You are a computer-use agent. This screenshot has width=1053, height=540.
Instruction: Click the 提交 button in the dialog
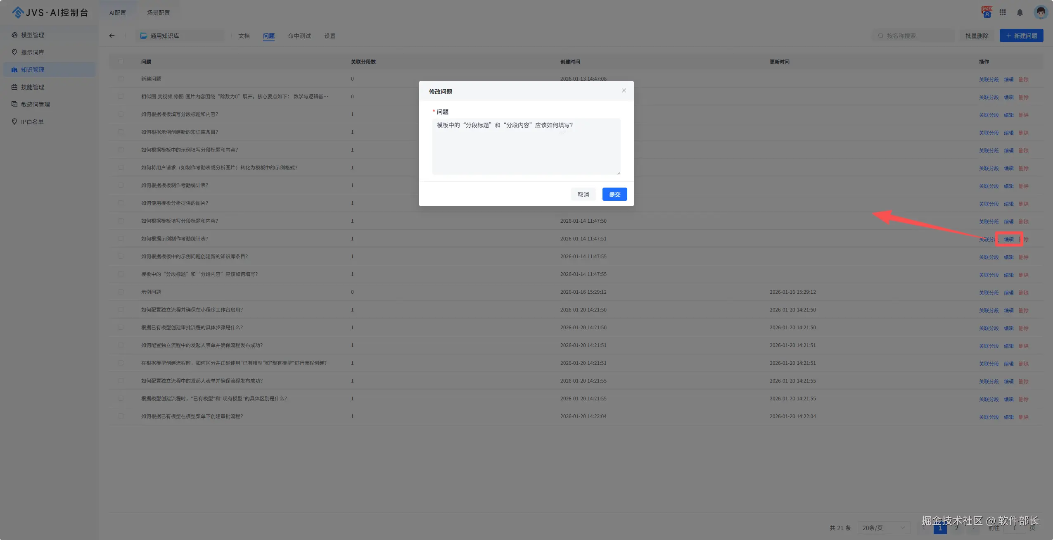click(x=614, y=194)
